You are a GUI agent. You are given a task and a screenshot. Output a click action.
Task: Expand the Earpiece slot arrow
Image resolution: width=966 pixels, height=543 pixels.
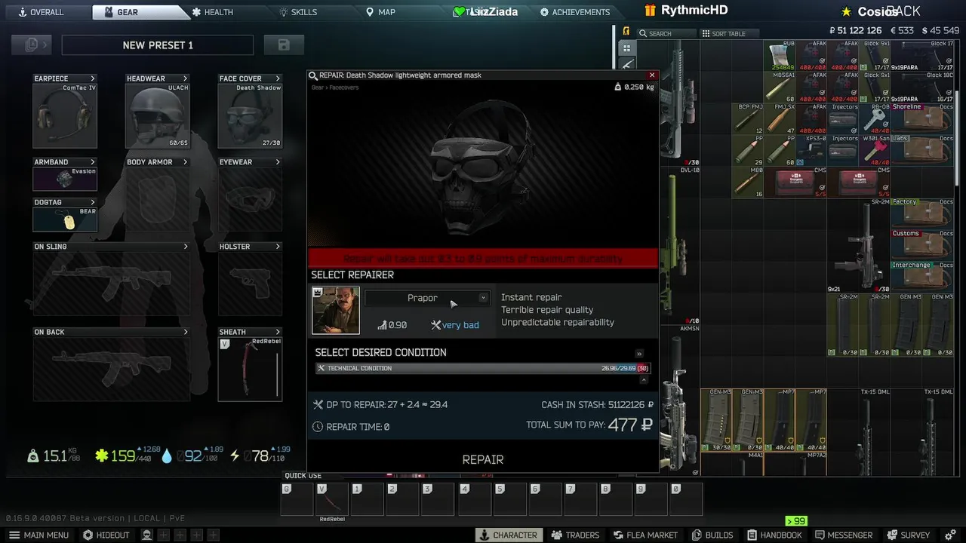click(x=93, y=78)
